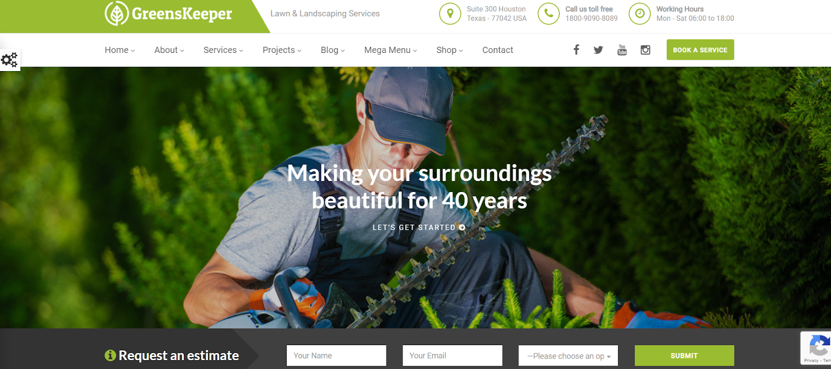Open the settings gears panel icon
This screenshot has height=369, width=831.
point(9,60)
